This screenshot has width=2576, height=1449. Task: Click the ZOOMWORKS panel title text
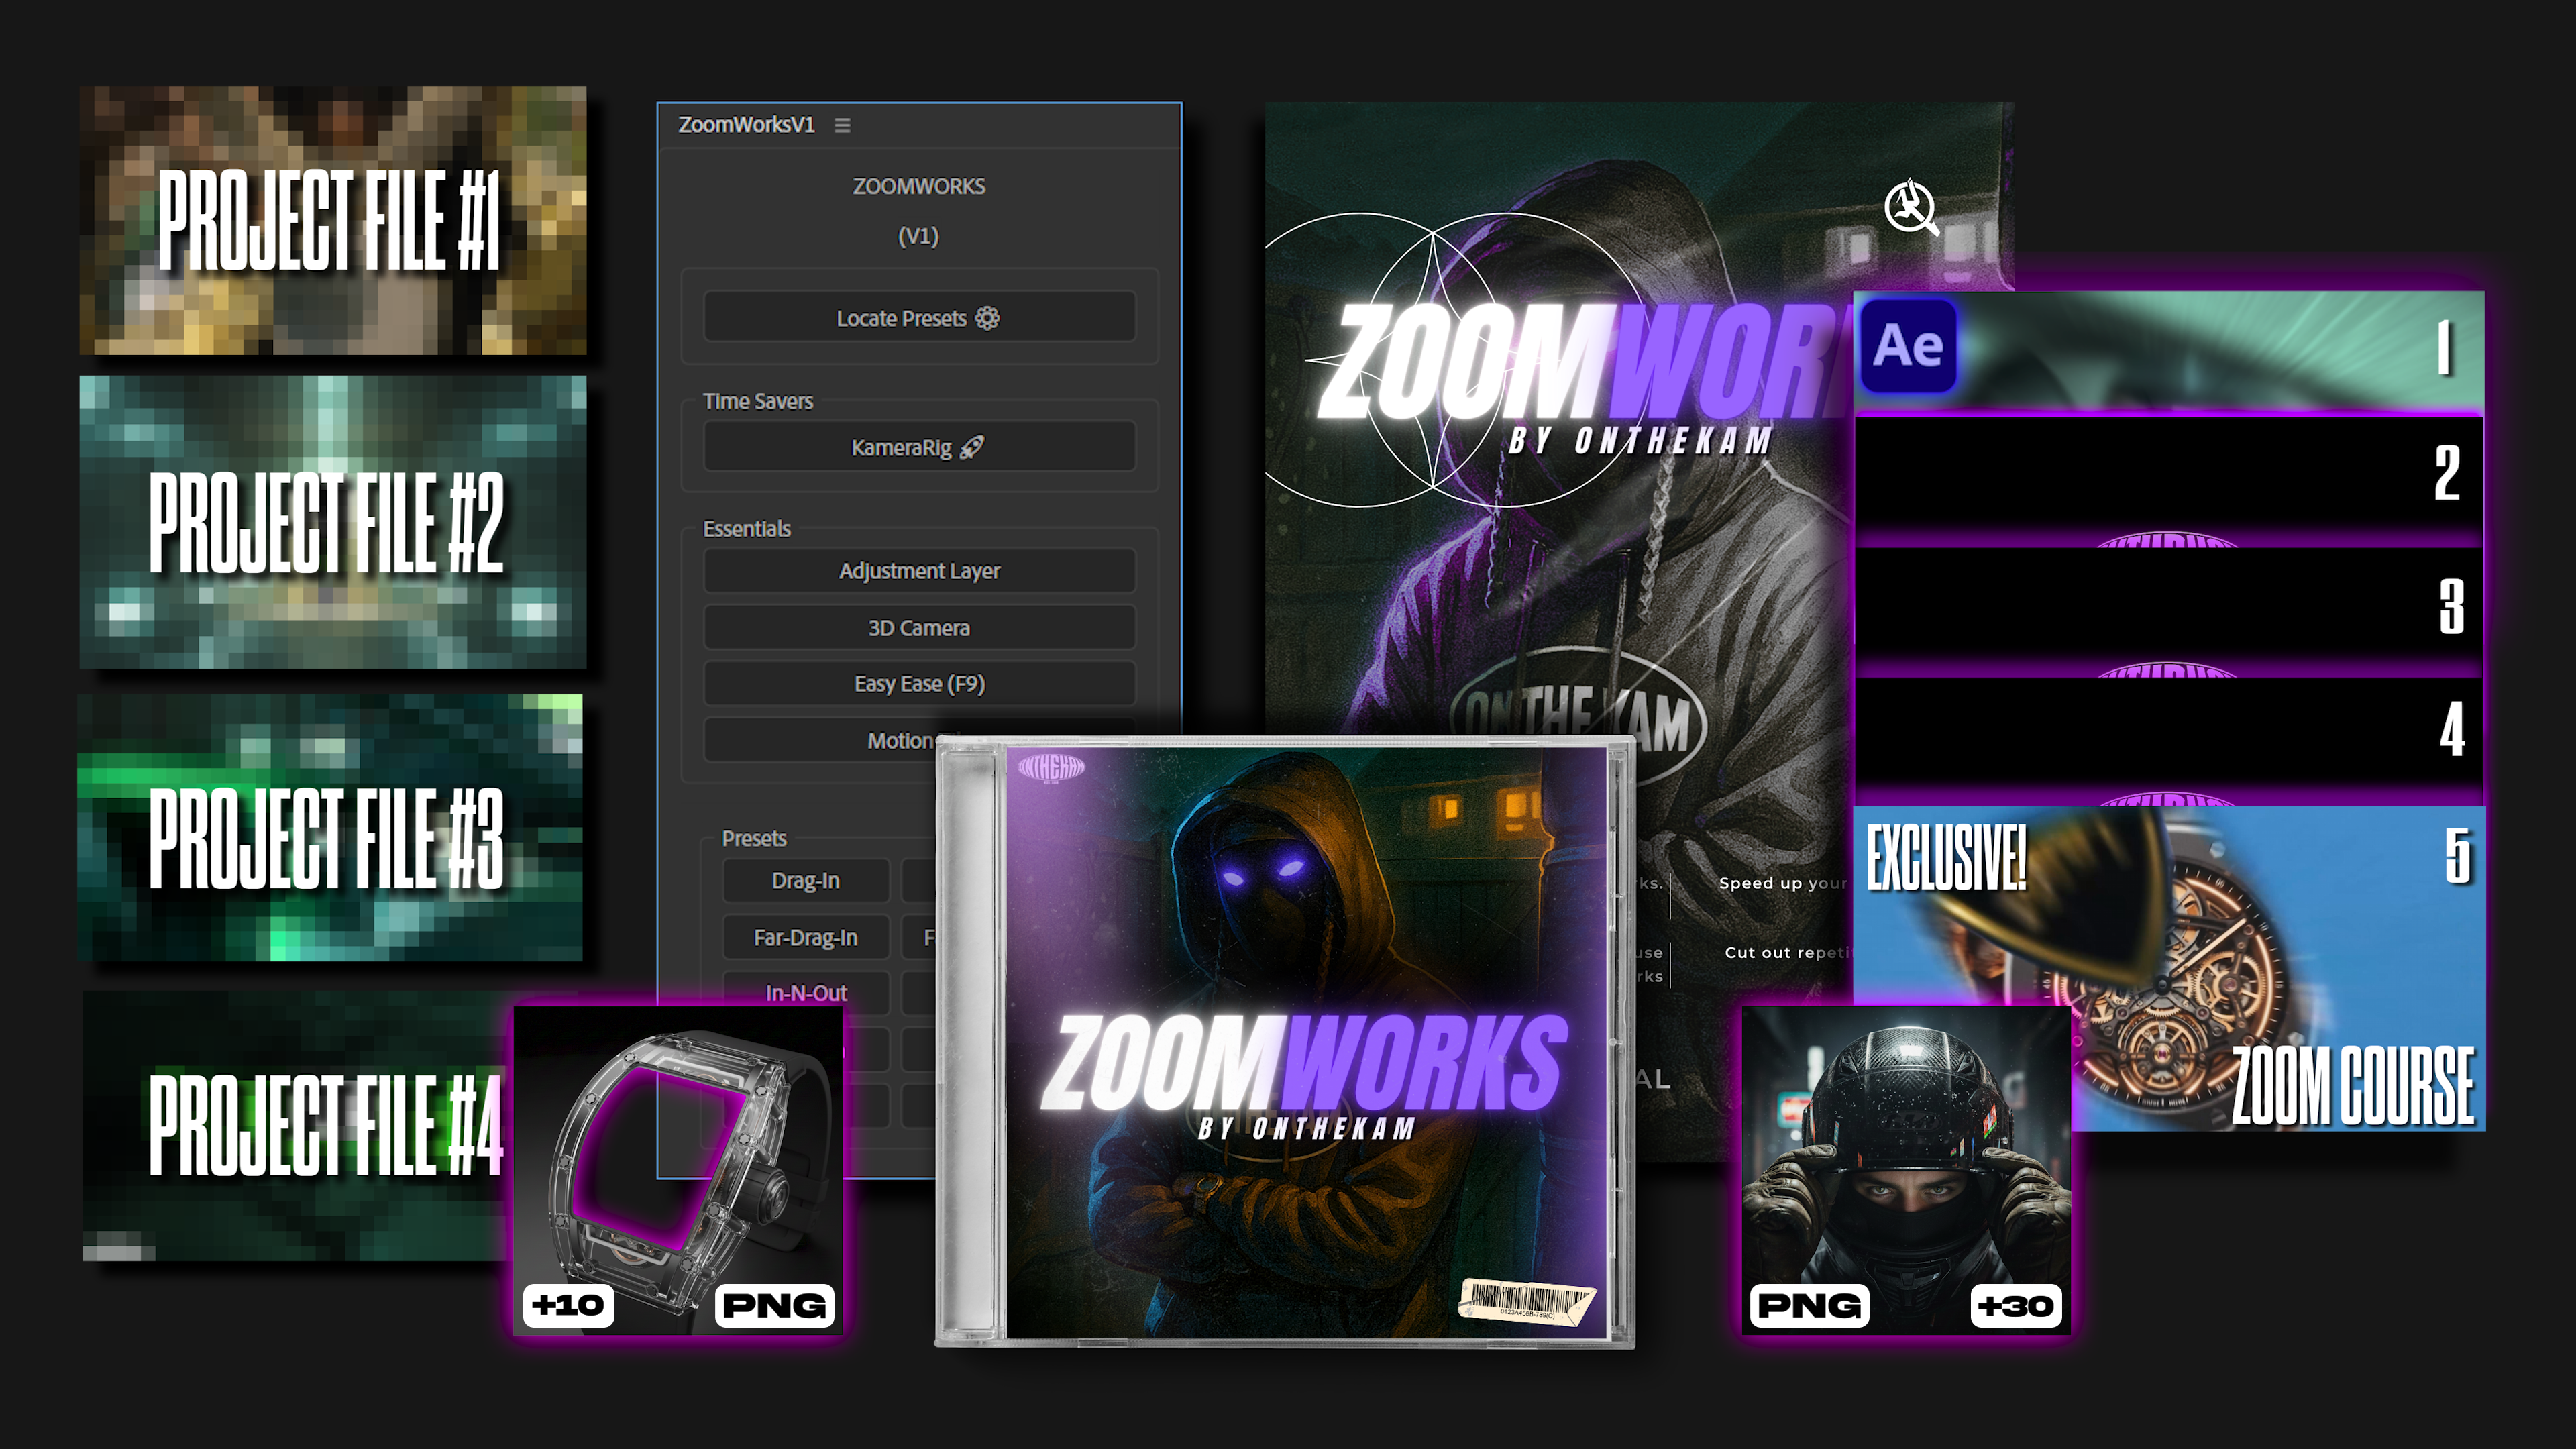click(x=919, y=187)
